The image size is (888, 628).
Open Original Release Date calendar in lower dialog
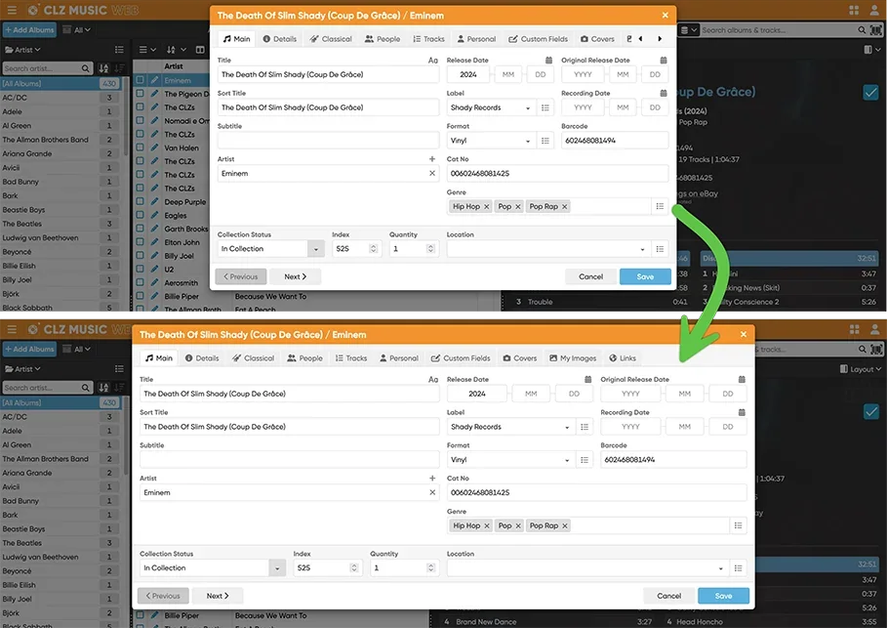click(742, 379)
